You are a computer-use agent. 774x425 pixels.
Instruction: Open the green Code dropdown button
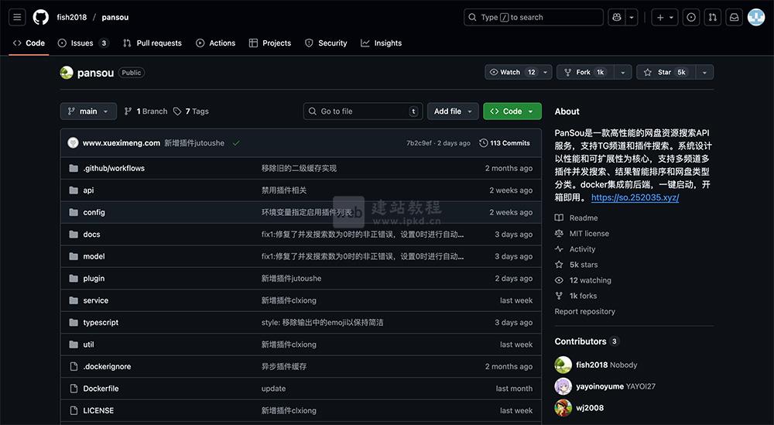point(512,111)
